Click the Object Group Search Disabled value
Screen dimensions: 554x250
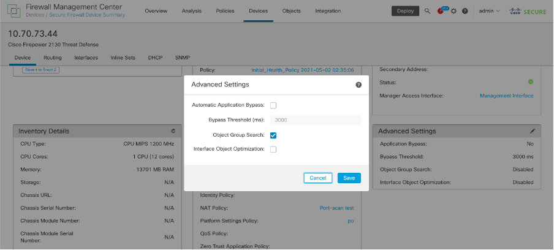(523, 170)
